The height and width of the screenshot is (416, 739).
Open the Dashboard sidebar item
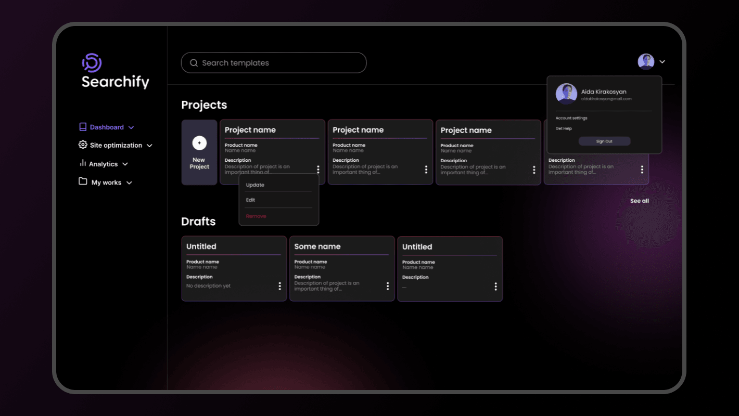click(107, 127)
